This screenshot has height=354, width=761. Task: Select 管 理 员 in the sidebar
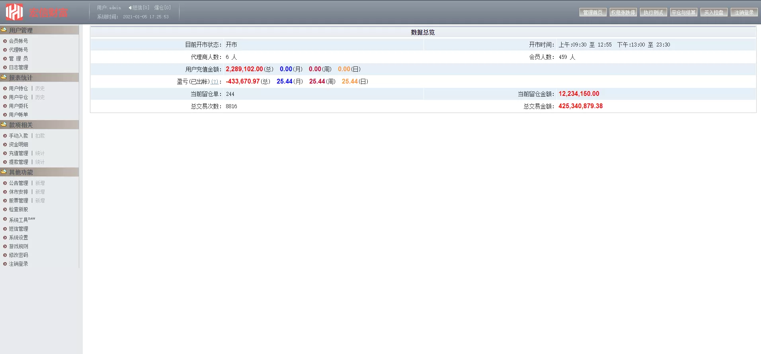[x=19, y=58]
